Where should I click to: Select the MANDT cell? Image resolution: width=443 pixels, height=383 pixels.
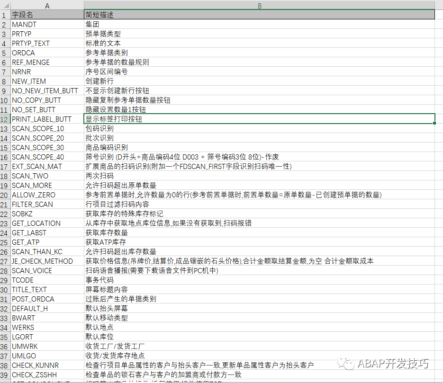coord(47,24)
